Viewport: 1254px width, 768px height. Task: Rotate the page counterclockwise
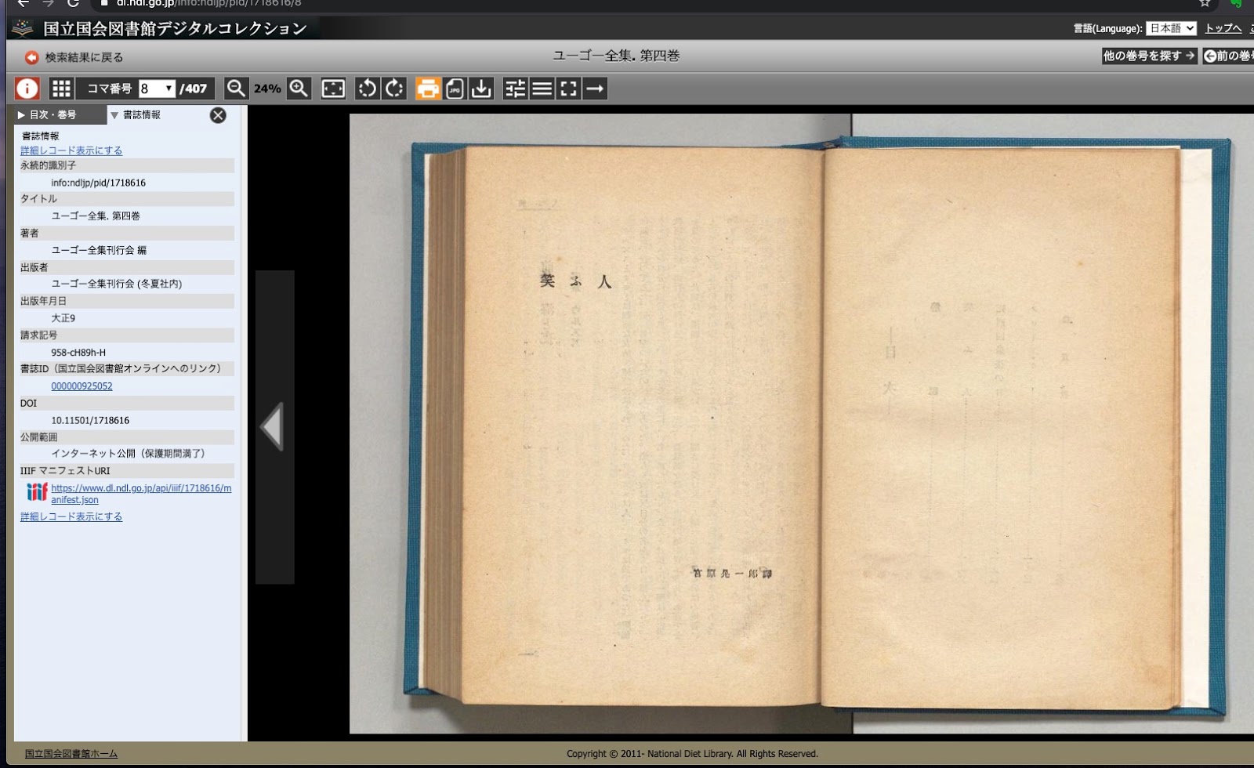tap(367, 89)
